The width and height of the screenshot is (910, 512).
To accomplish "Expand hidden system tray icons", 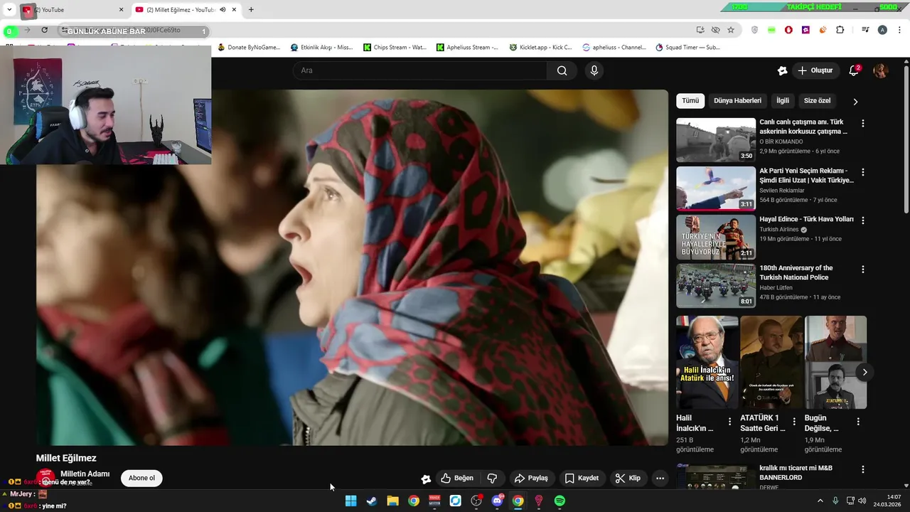I will (820, 501).
